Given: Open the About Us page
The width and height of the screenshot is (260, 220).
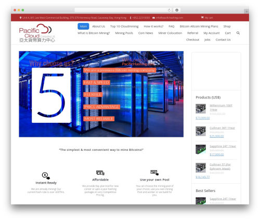Looking at the screenshot, I should tap(98, 27).
